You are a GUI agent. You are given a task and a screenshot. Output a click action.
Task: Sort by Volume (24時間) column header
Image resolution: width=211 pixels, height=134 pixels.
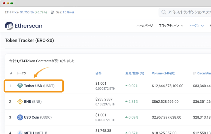pos(164,73)
